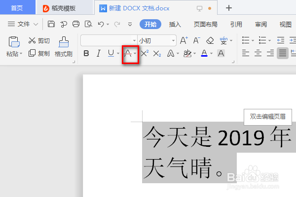Image resolution: width=296 pixels, height=197 pixels.
Task: Click the Decrease Indent icon
Action: pyautogui.click(x=281, y=40)
